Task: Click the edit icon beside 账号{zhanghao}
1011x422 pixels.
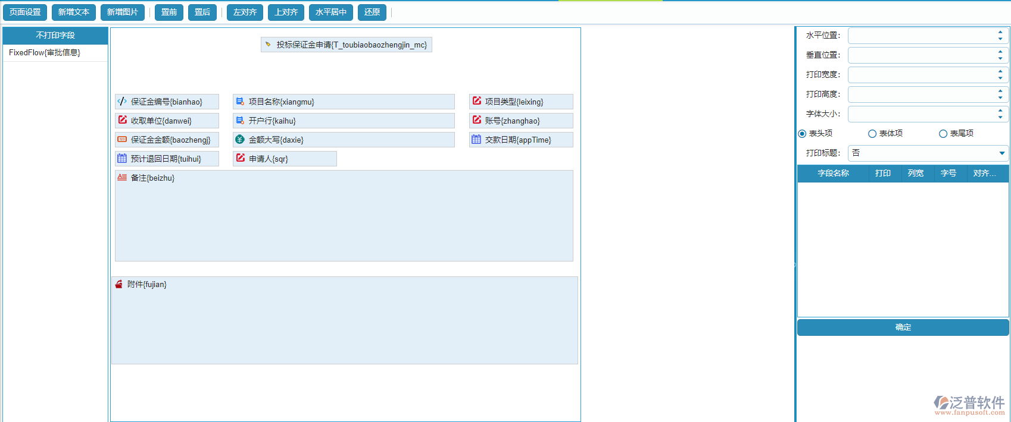Action: [476, 120]
